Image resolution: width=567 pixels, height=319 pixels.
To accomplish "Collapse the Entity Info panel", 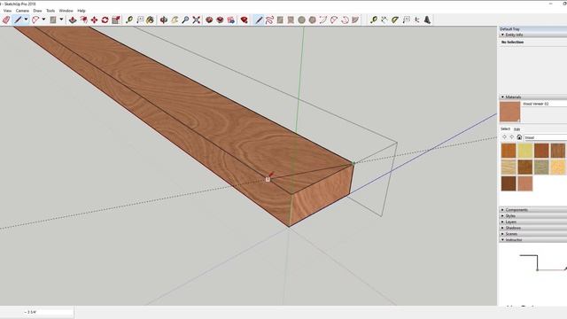I will [x=502, y=35].
